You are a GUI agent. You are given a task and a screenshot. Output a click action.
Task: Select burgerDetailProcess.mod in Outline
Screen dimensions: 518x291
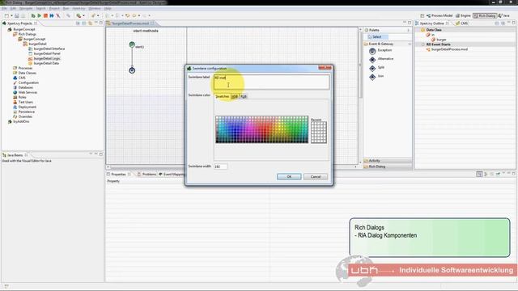449,49
